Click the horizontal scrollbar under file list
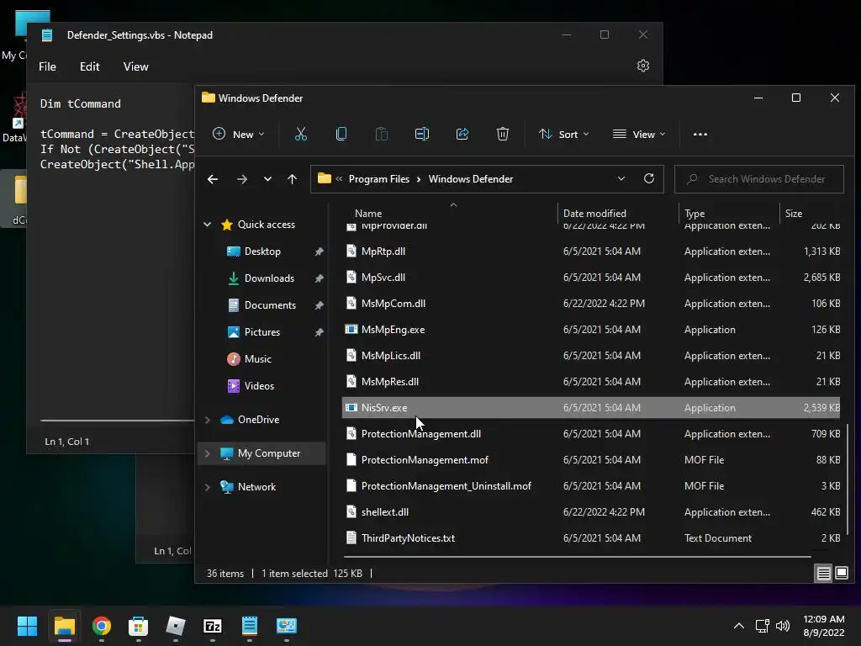Screen dimensions: 861x646 coord(577,557)
